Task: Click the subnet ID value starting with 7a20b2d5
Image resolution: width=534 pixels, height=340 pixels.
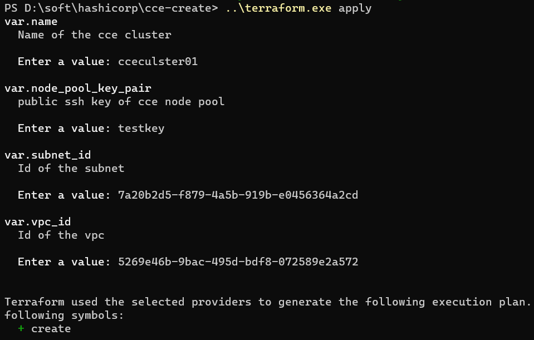Action: [x=238, y=195]
